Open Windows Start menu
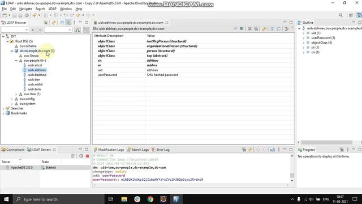362x204 pixels. tap(6, 199)
